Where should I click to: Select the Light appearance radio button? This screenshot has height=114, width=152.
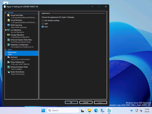[43, 24]
